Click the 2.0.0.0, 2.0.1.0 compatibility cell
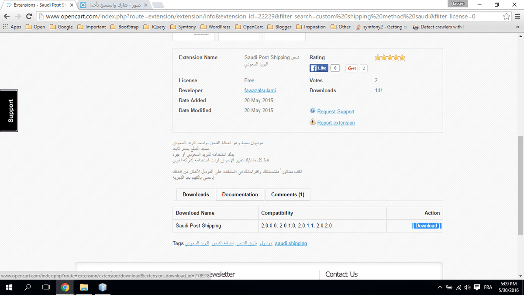The height and width of the screenshot is (295, 524). 322,226
